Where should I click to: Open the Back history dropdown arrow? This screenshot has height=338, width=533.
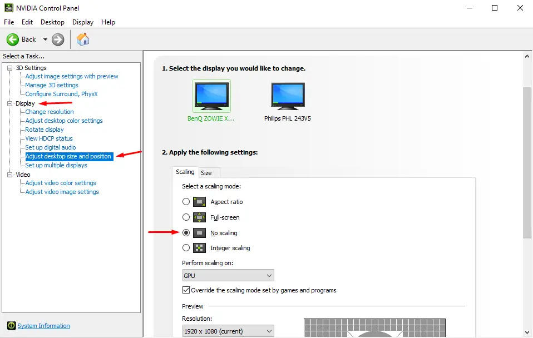(45, 39)
